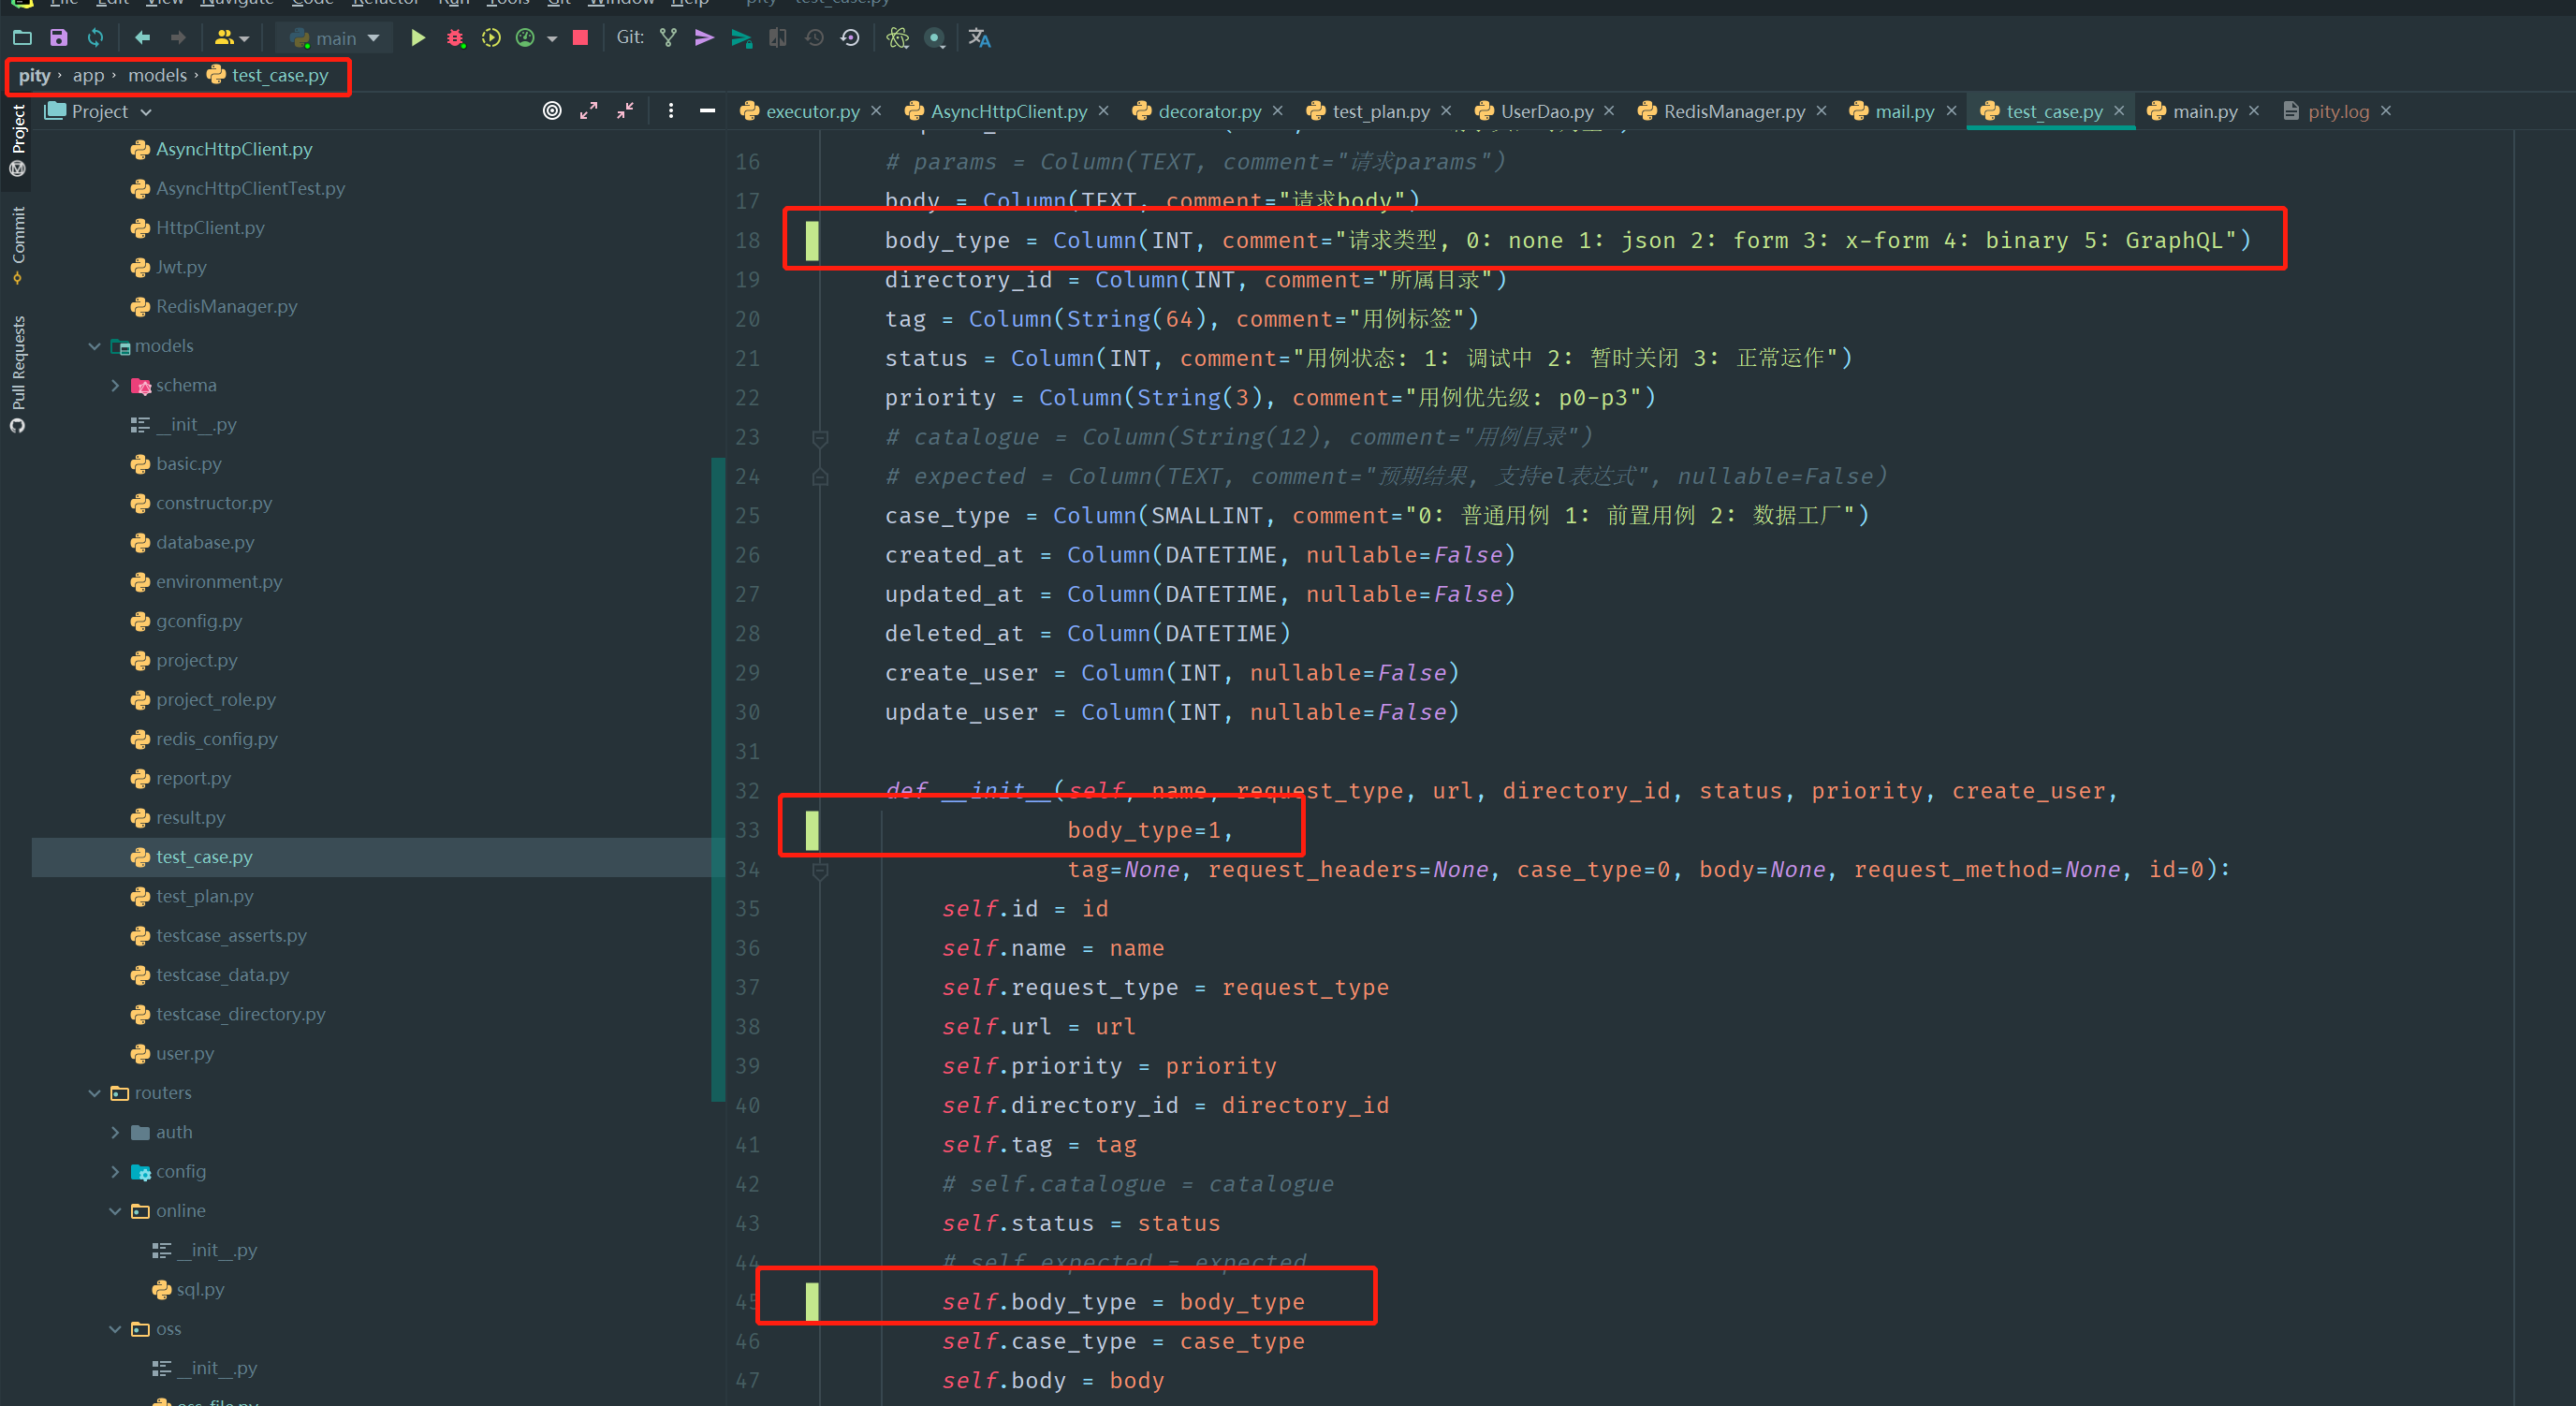2576x1406 pixels.
Task: Click models in the breadcrumb path
Action: coord(157,75)
